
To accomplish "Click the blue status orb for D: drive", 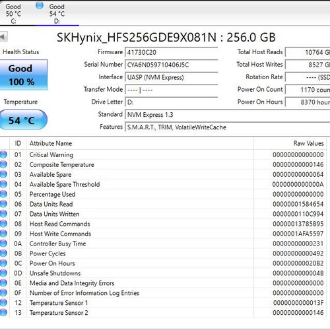I will tap(40, 6).
